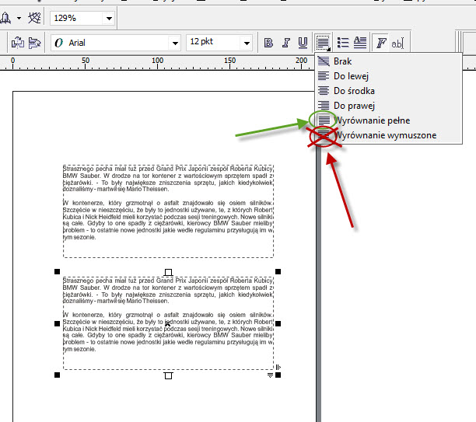
Task: Open character formatting (F icon)
Action: coord(381,43)
